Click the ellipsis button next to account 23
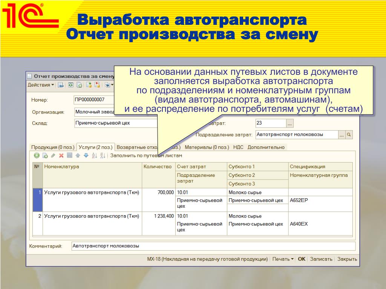Viewport: 386px width, 289px height. point(290,123)
